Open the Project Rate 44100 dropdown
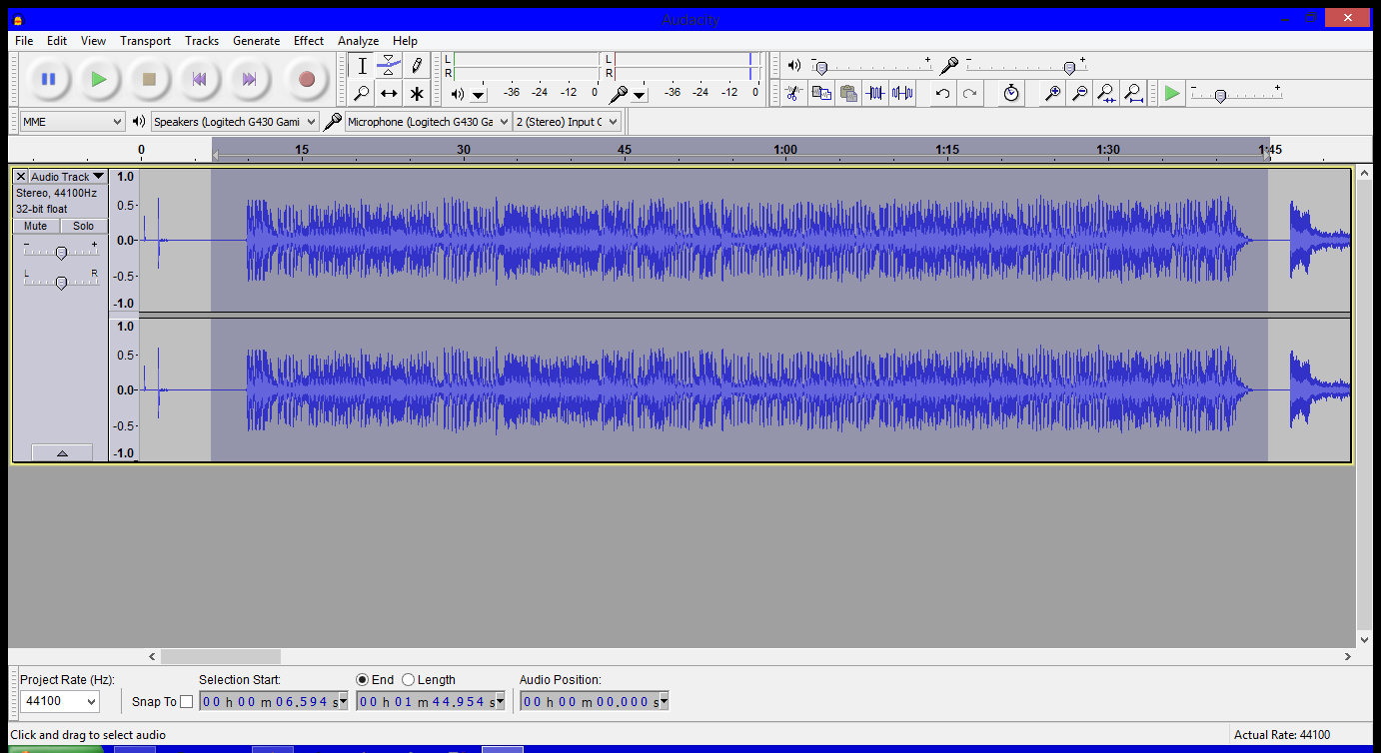This screenshot has width=1381, height=753. point(60,701)
